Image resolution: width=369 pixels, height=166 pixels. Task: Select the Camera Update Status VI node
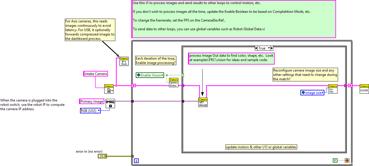coord(174,83)
